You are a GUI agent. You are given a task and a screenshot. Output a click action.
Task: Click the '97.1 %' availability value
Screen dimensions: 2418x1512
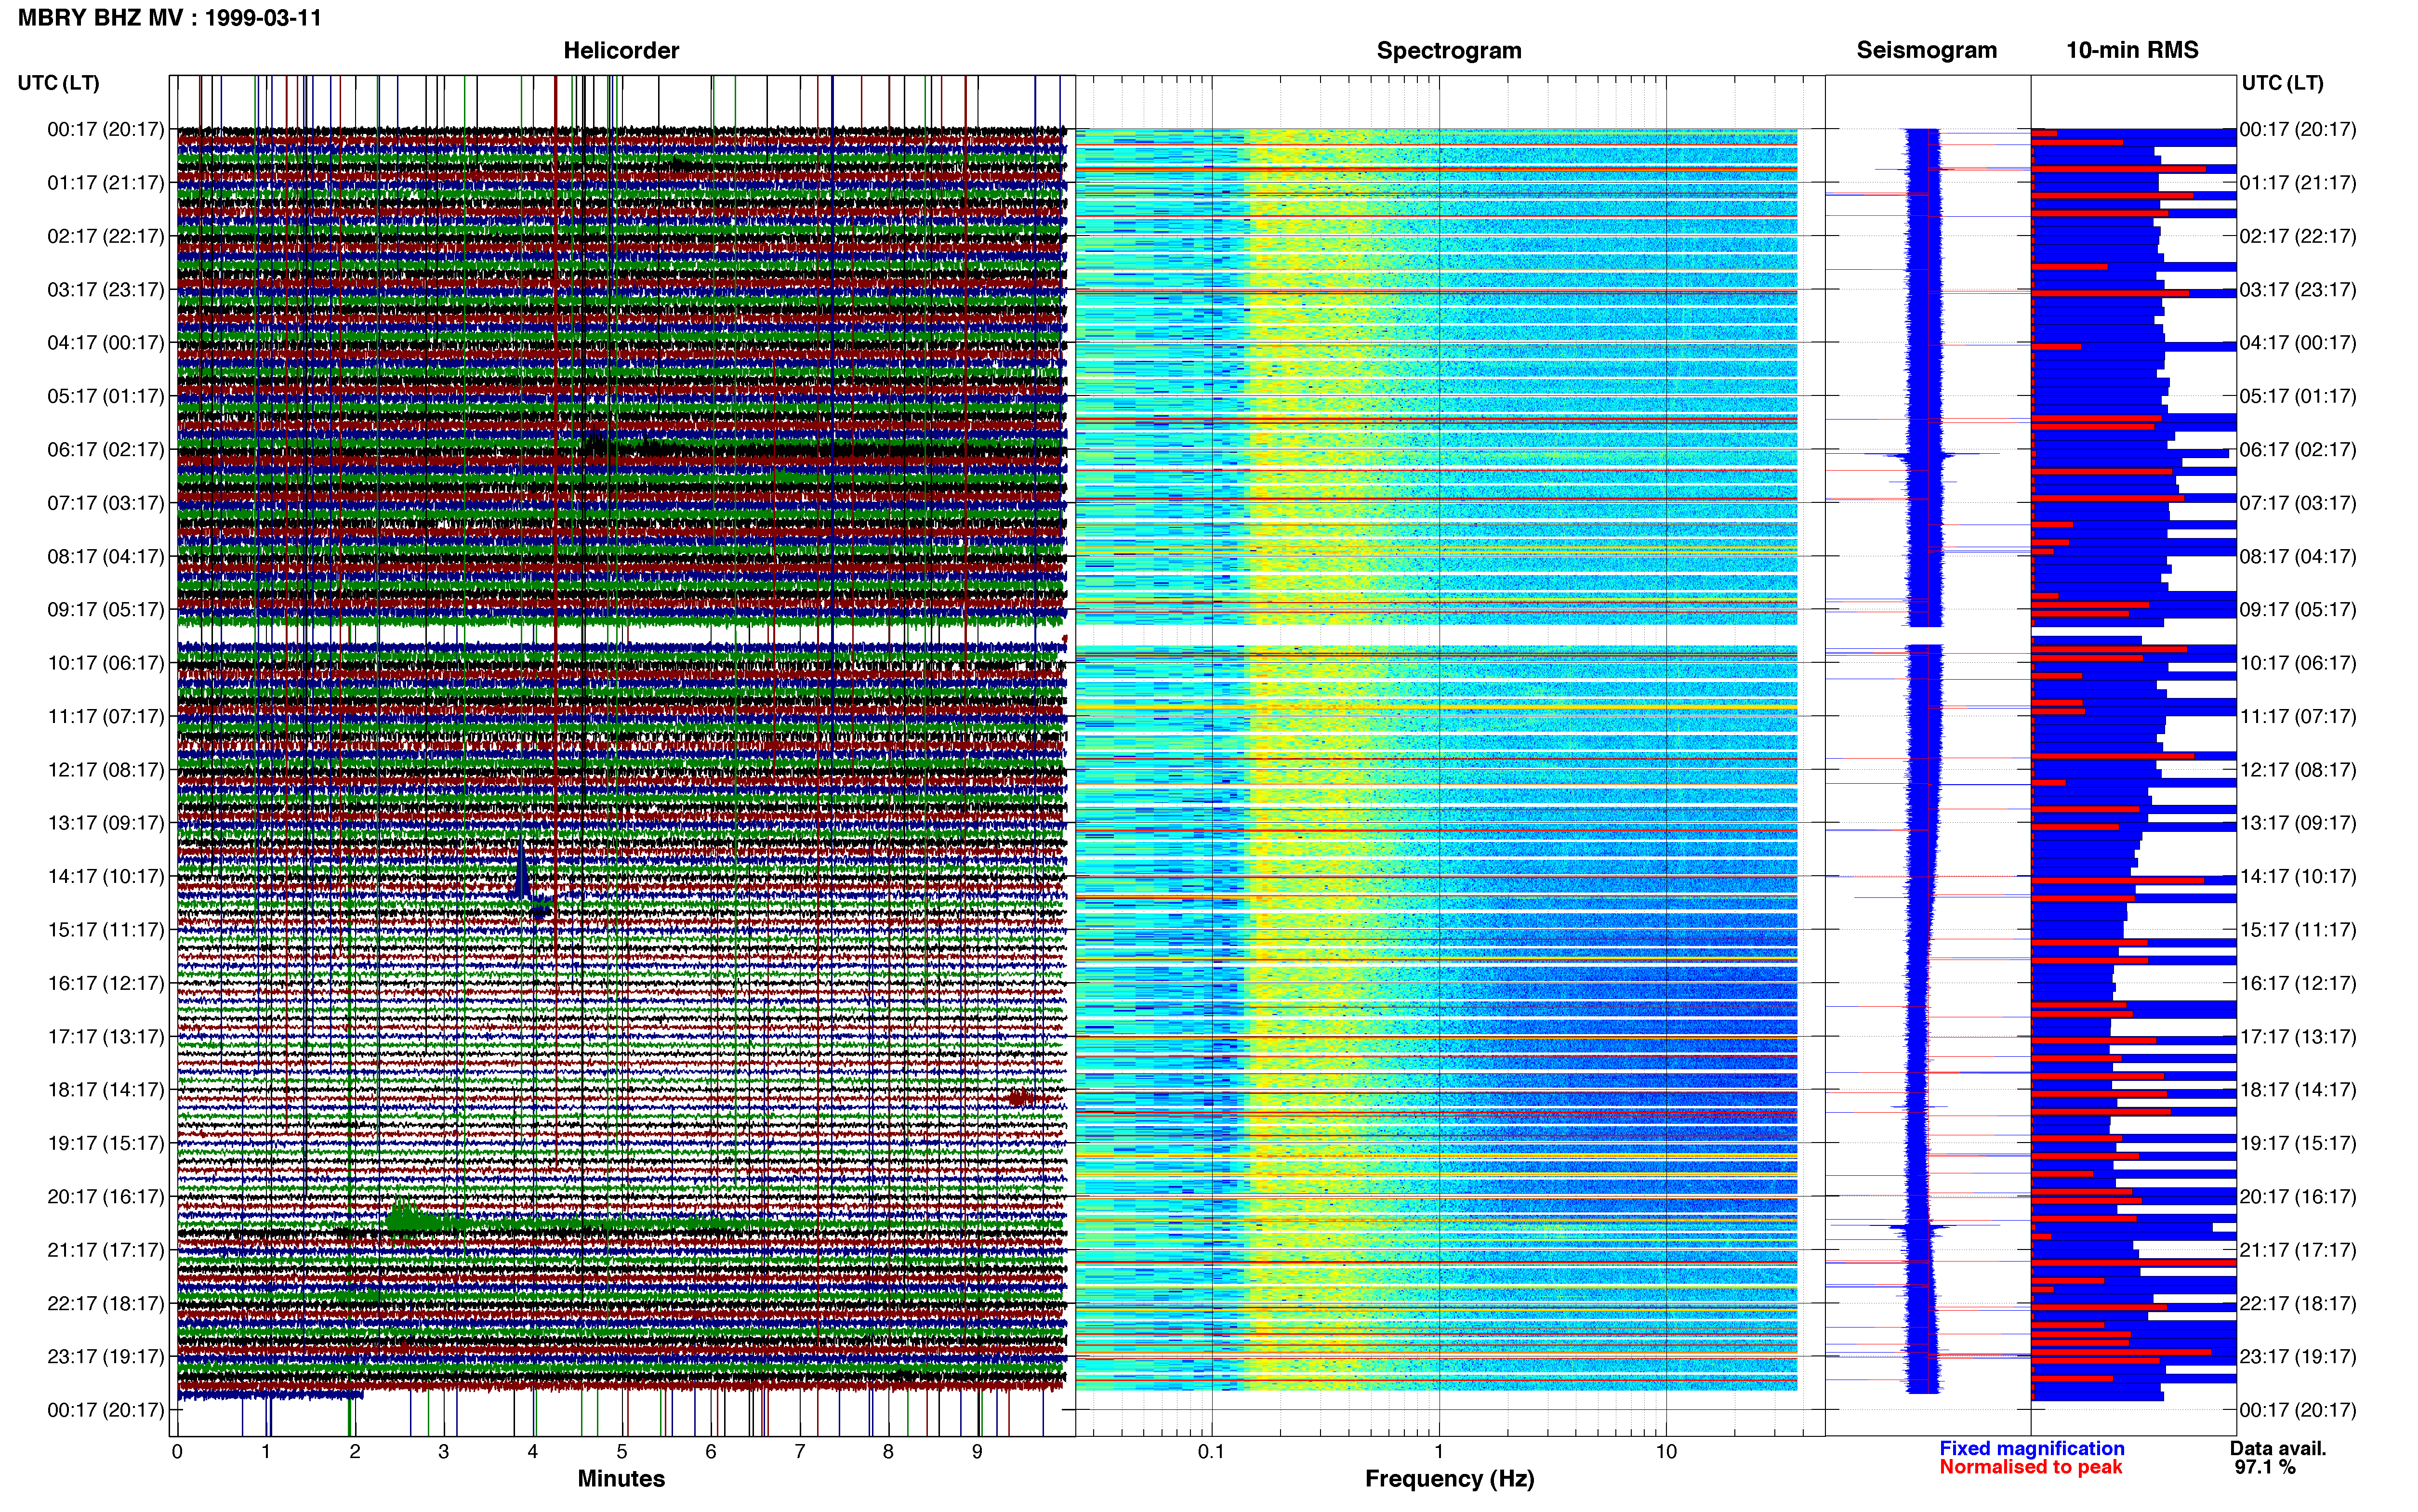pos(2265,1467)
